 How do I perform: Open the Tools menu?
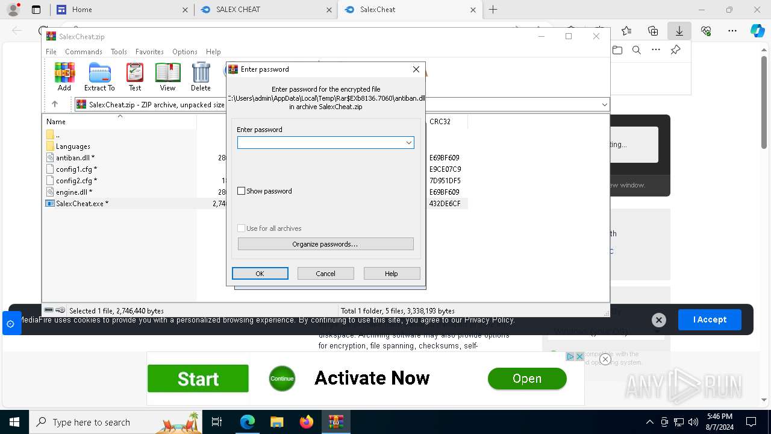(119, 52)
